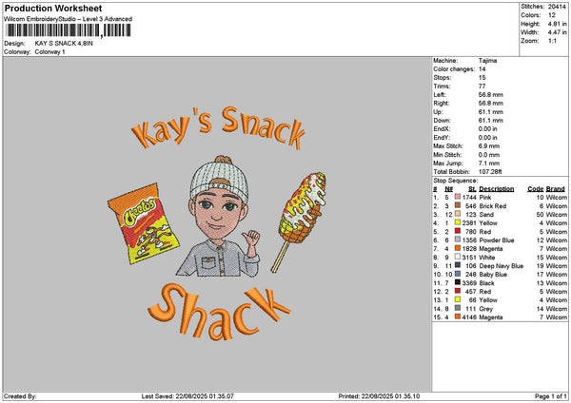571x403 pixels.
Task: Select the Powder Blue color swatch
Action: tap(458, 240)
